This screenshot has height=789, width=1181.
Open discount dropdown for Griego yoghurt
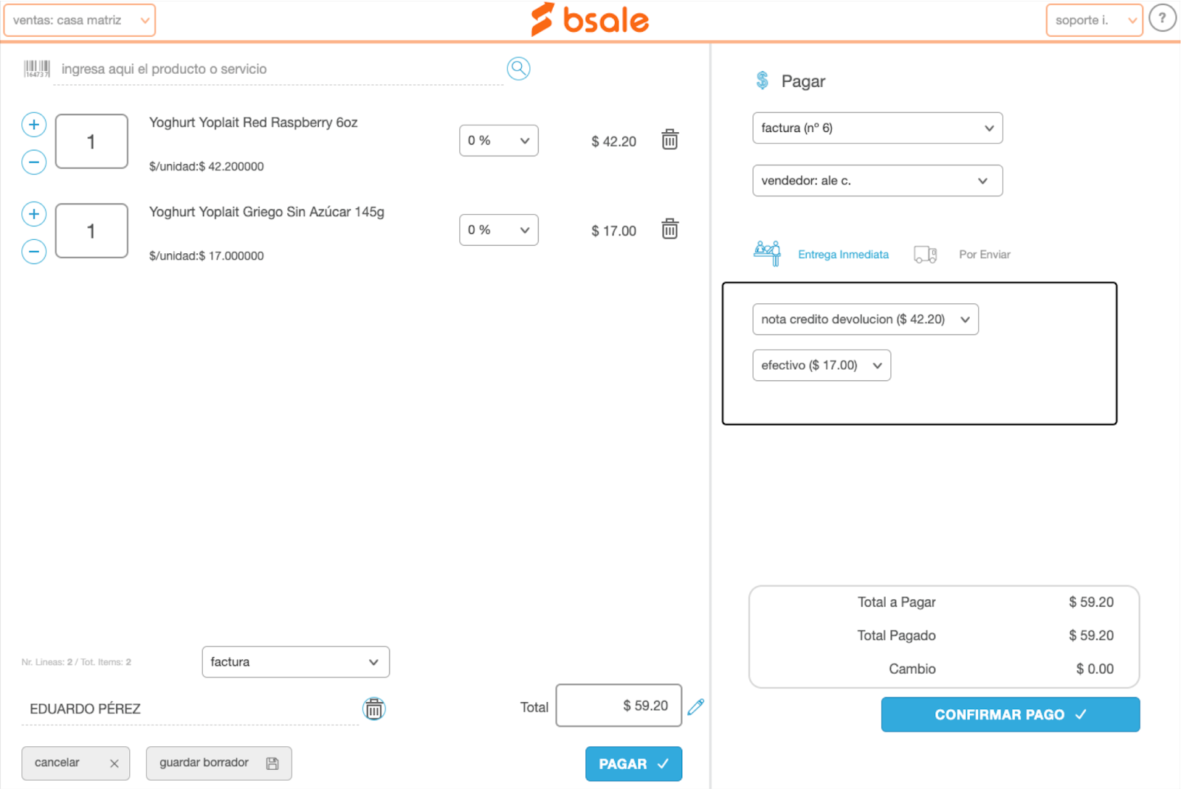(499, 230)
